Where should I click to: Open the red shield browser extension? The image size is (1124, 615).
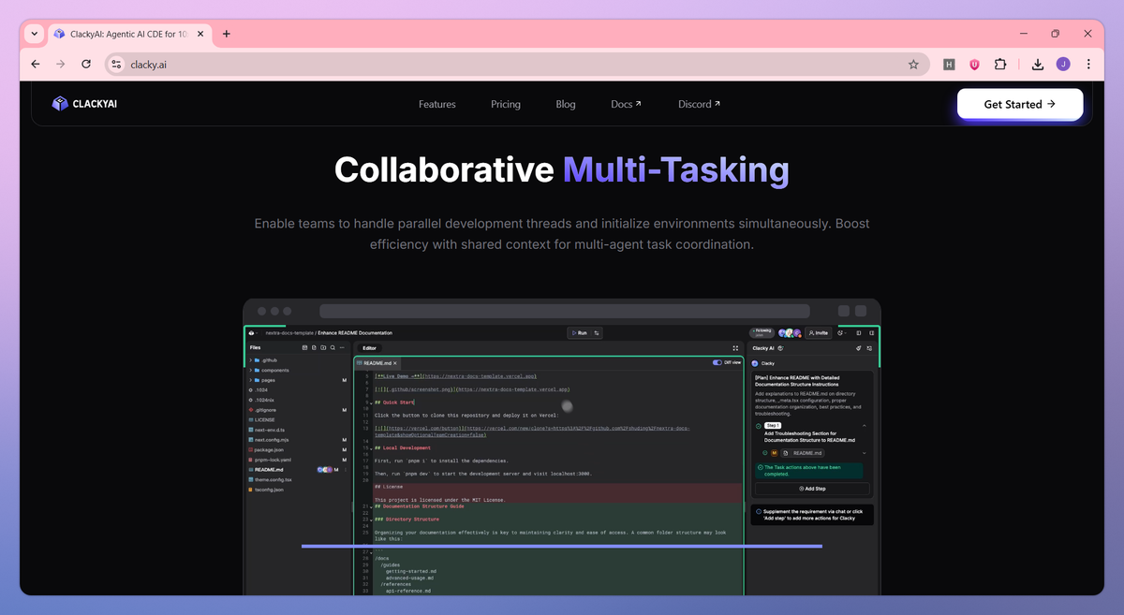tap(974, 65)
